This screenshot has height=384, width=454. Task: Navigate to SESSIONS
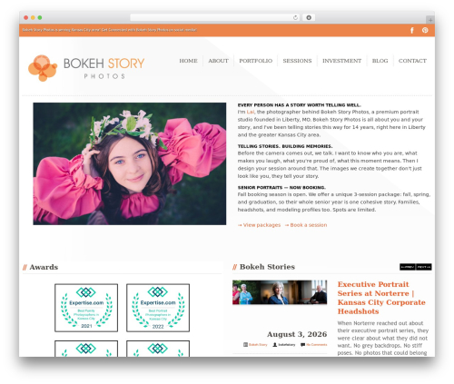point(297,61)
